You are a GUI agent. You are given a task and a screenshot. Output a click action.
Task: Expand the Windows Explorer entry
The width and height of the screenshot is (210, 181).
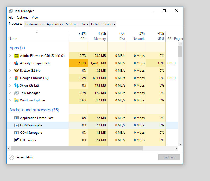[10, 100]
